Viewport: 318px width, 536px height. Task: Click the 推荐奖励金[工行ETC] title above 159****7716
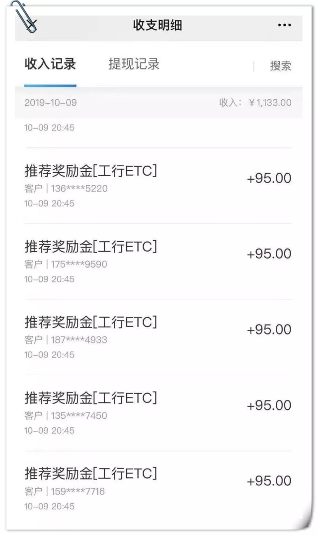pyautogui.click(x=90, y=474)
